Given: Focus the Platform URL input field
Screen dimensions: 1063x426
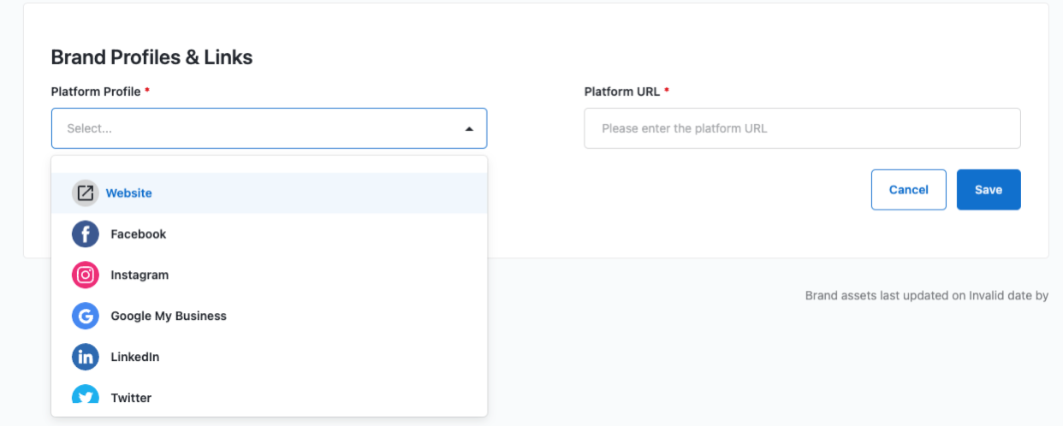Looking at the screenshot, I should coord(802,128).
